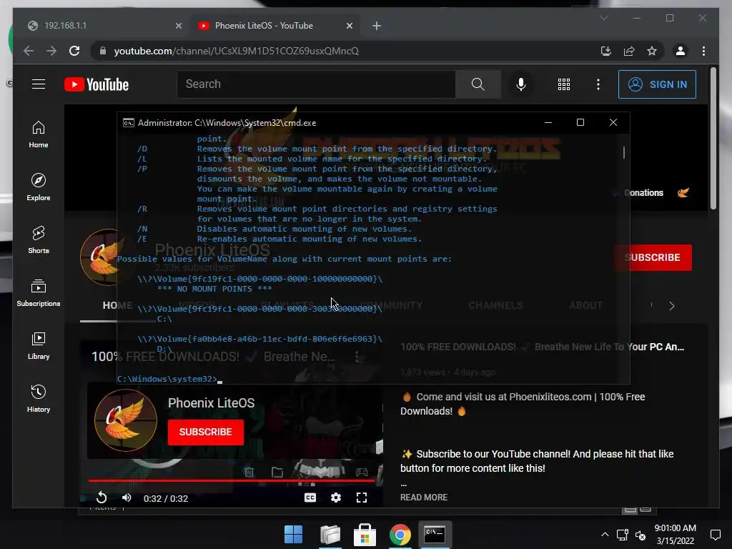Screen dimensions: 732x549
Task: Open the ABOUT tab
Action: tap(585, 305)
